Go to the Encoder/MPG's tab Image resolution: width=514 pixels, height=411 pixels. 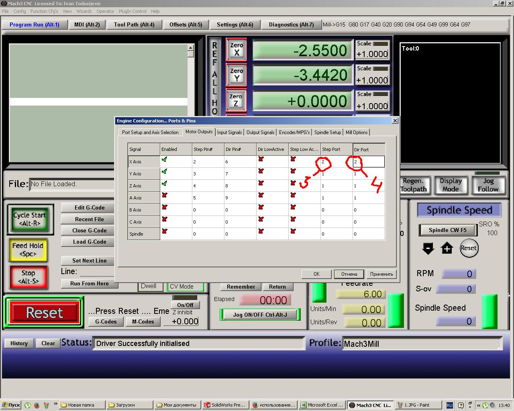294,132
